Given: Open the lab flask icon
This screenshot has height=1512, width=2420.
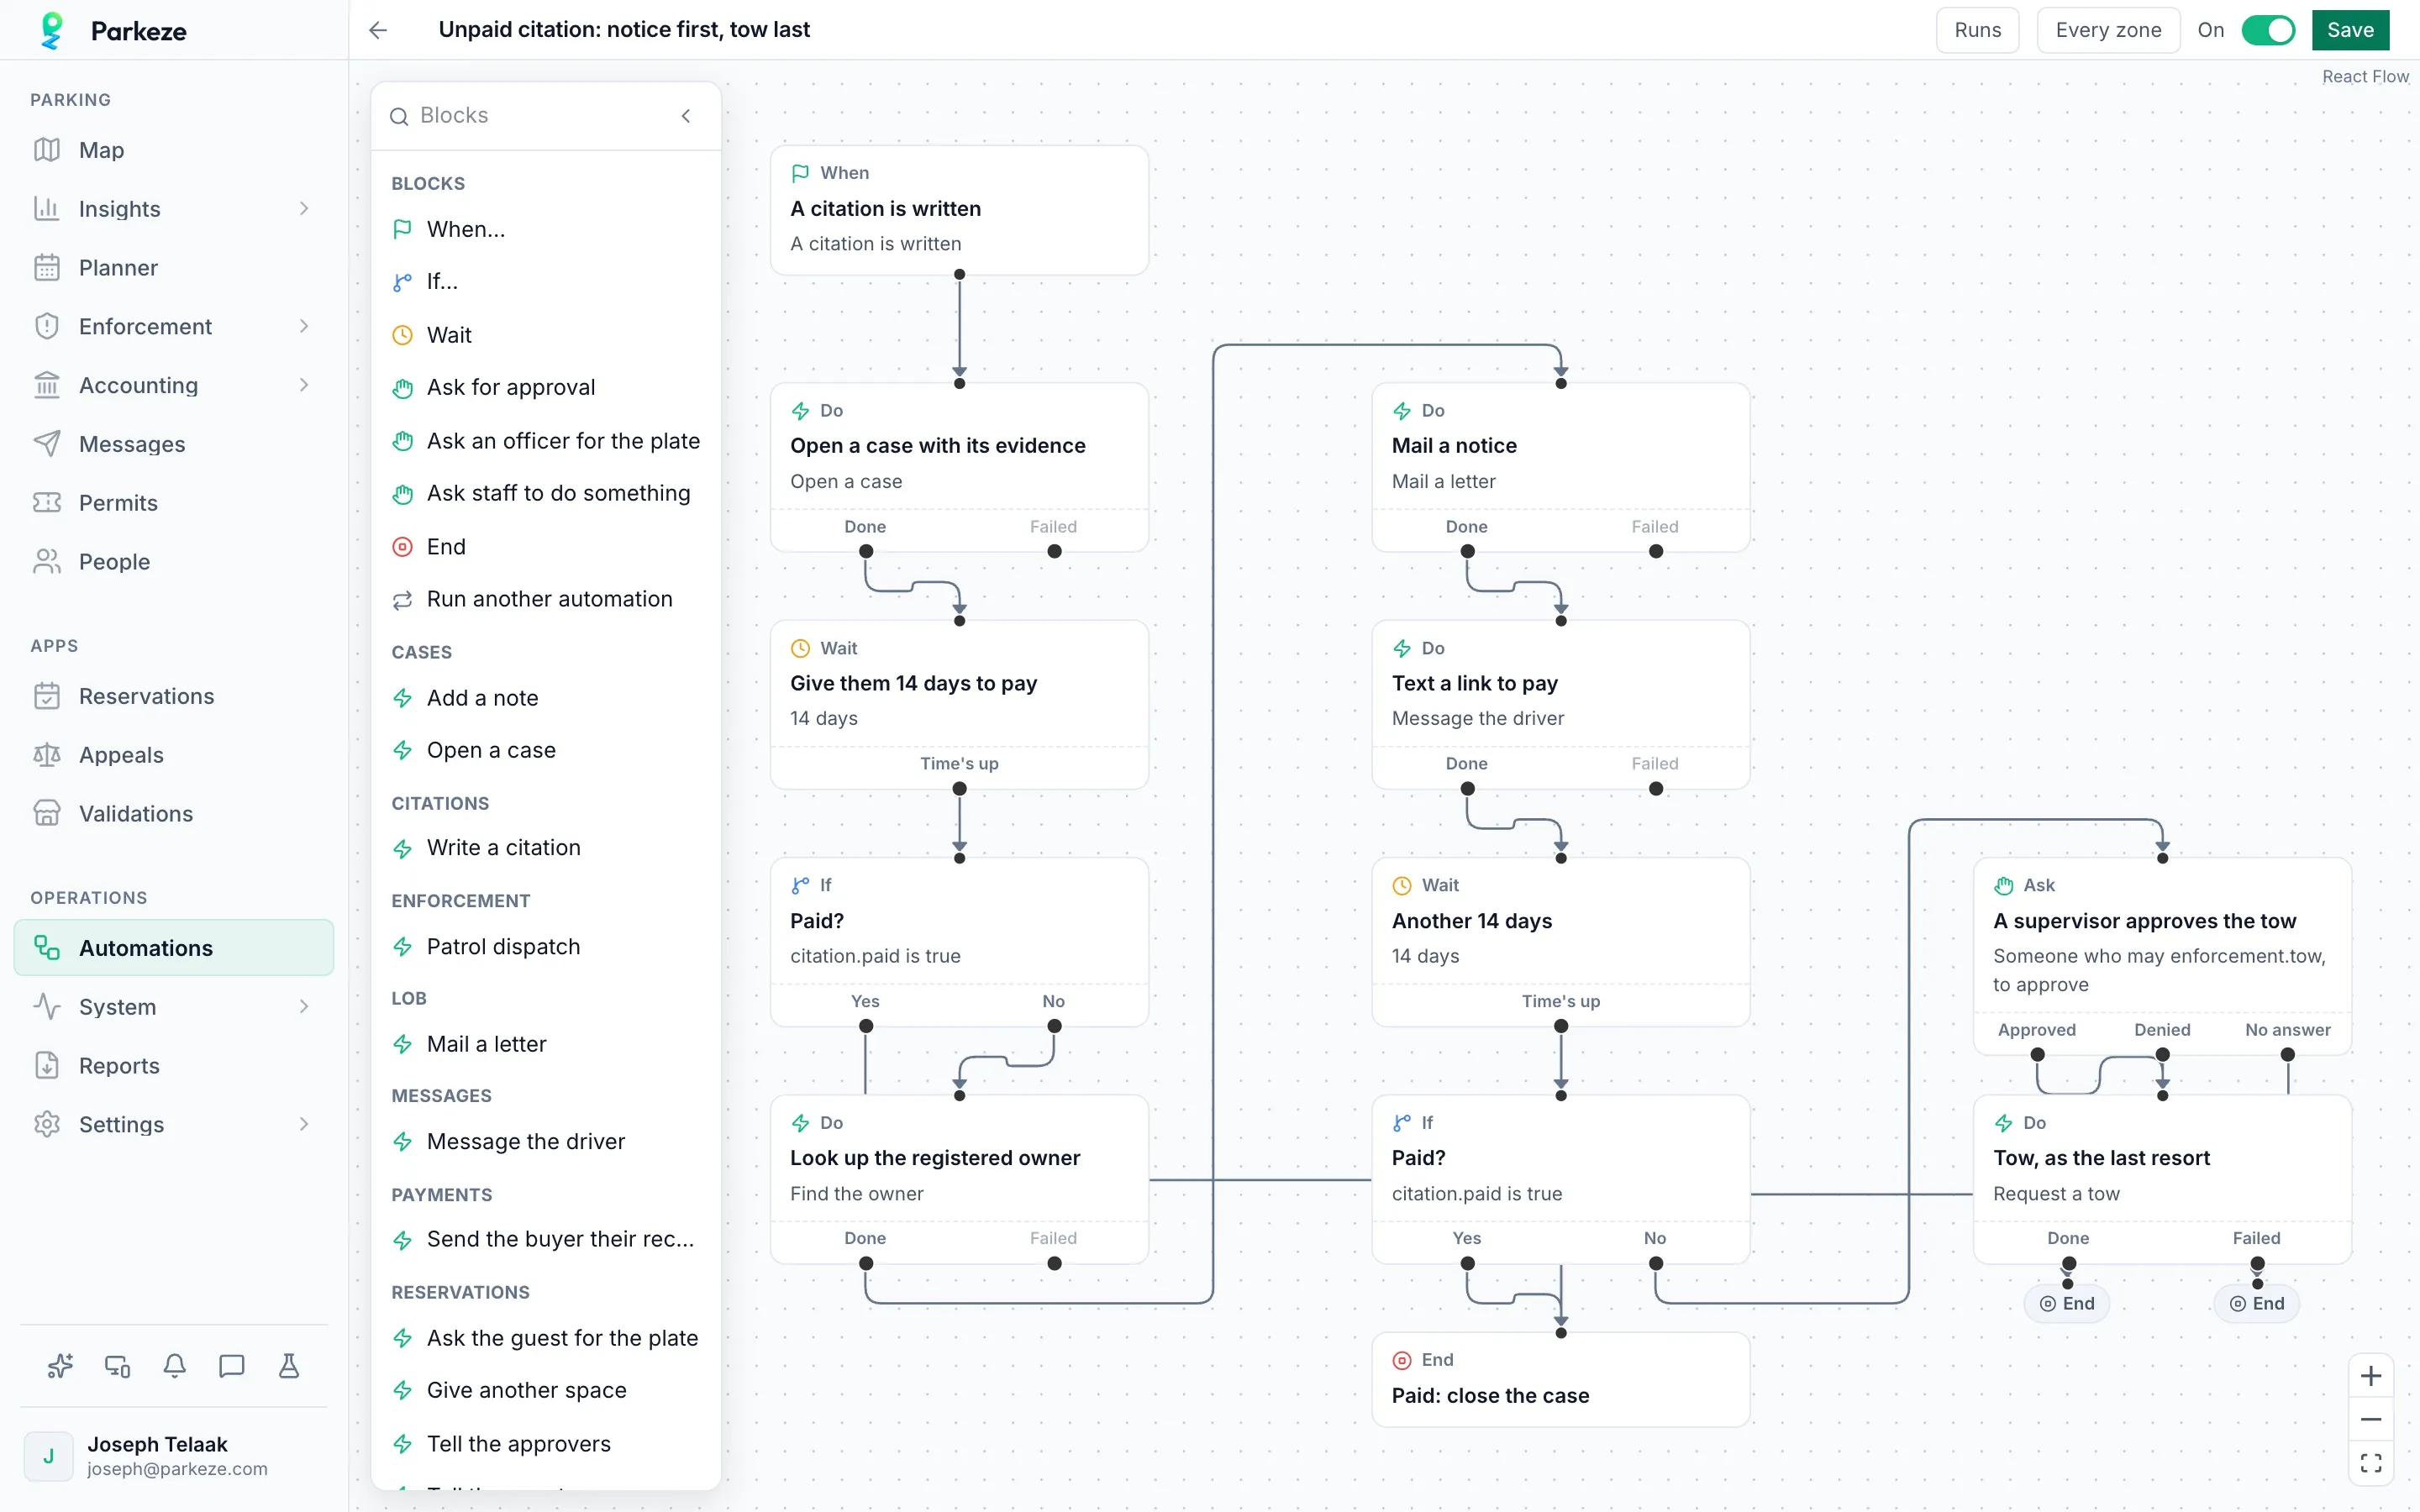Looking at the screenshot, I should [x=288, y=1366].
